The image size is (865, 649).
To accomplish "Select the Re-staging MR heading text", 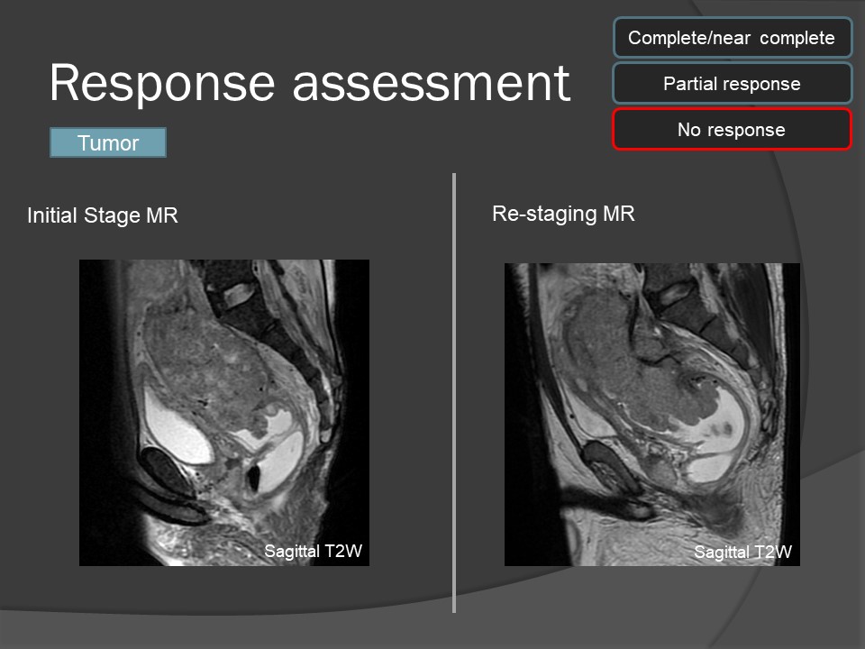I will [563, 214].
